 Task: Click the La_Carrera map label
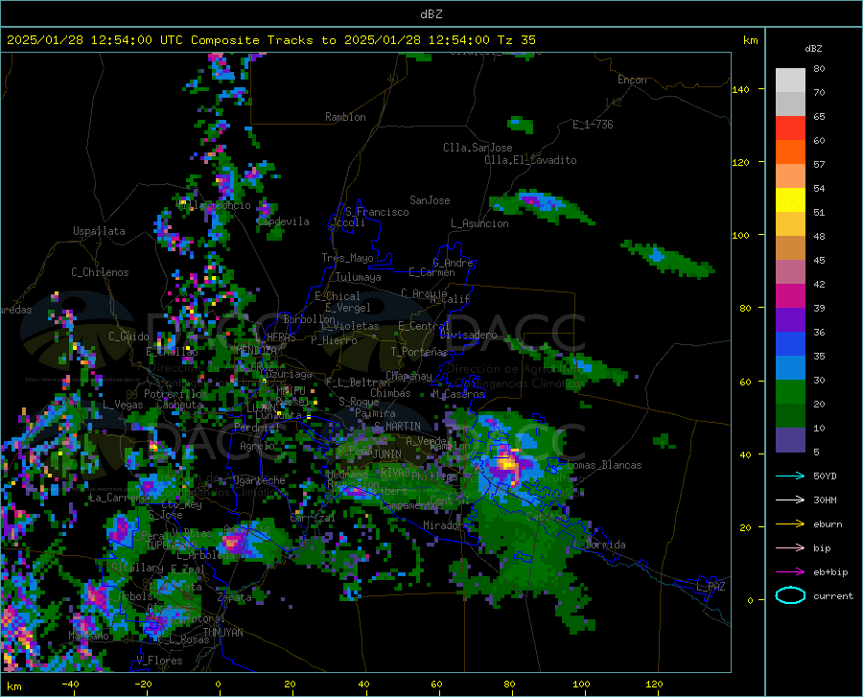click(117, 498)
